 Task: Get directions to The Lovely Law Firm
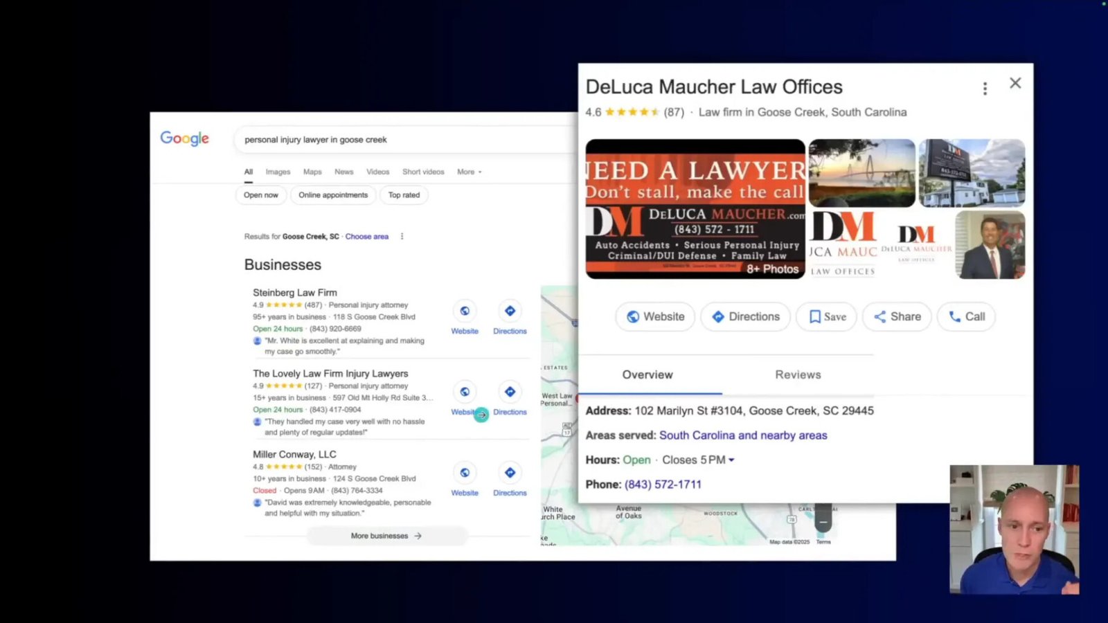[510, 392]
